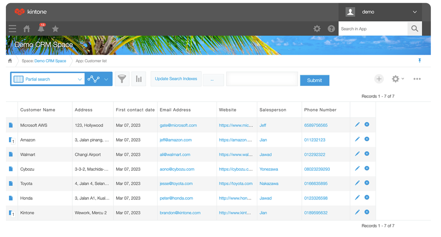Open header settings gear

click(317, 29)
